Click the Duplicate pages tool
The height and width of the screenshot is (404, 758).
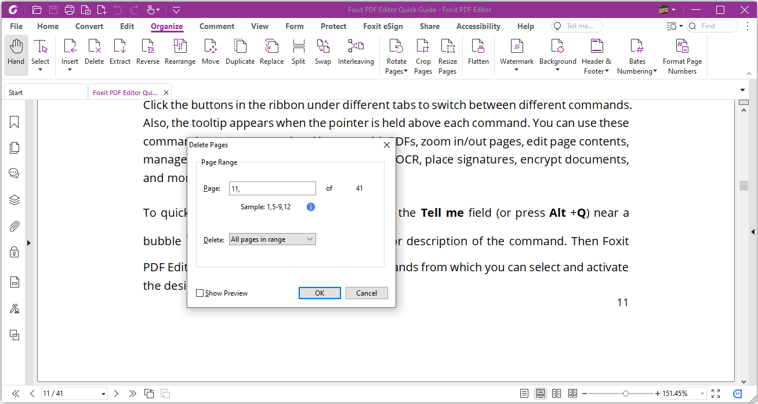click(x=240, y=52)
